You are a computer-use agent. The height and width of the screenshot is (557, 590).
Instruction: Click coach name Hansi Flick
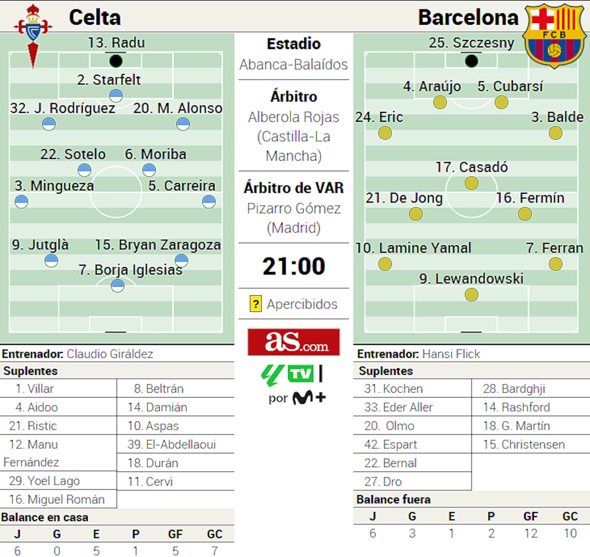(451, 354)
